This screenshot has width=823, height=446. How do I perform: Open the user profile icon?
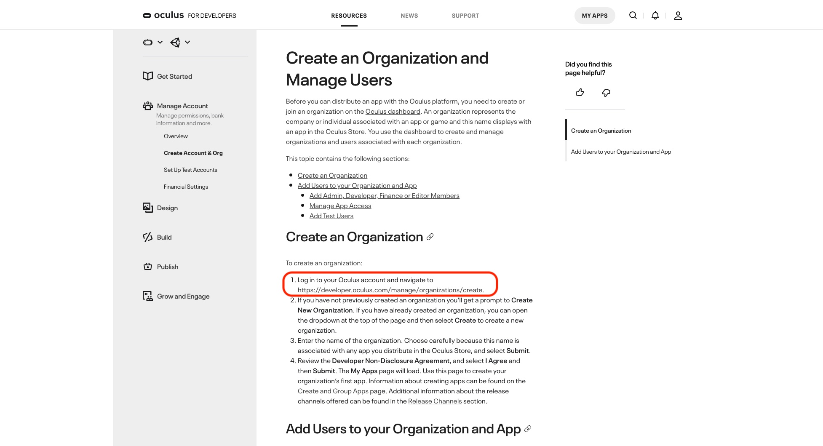[x=678, y=16]
